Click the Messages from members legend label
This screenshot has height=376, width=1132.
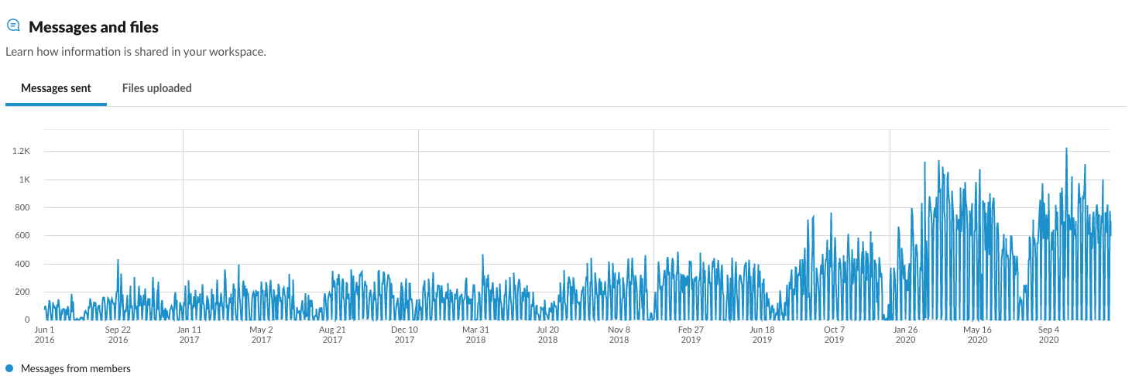tap(76, 368)
